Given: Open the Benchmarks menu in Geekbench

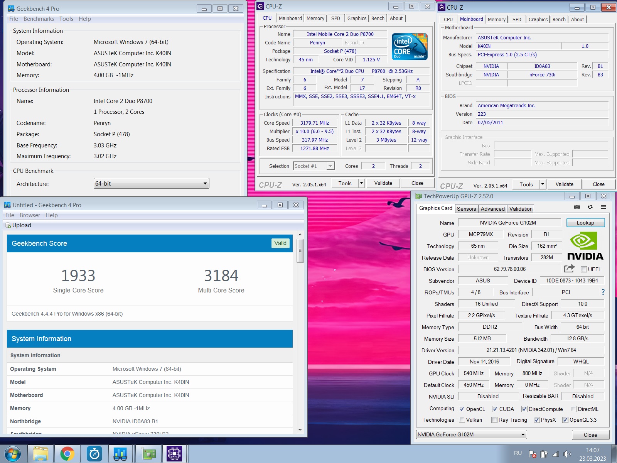Looking at the screenshot, I should (x=39, y=19).
